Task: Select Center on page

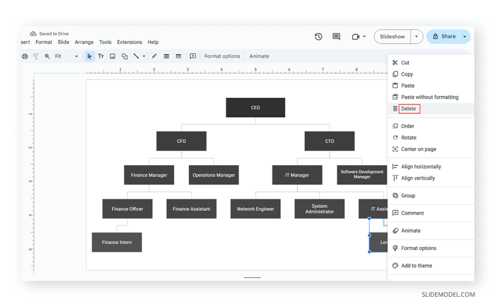Action: tap(431, 149)
